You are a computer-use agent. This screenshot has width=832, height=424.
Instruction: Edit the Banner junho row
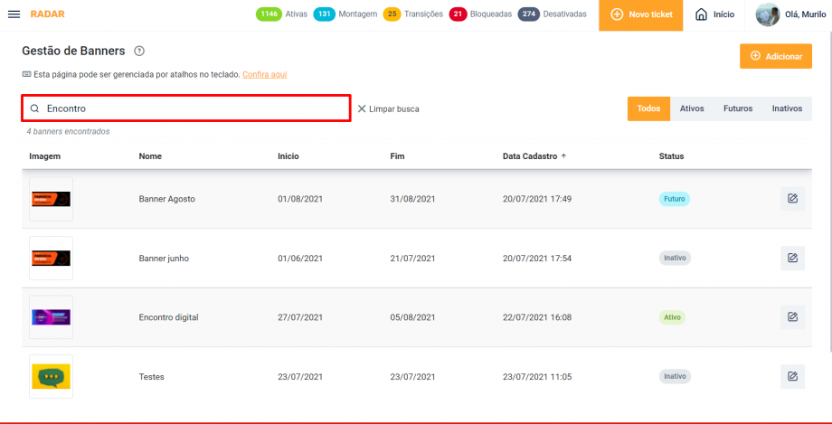[x=792, y=258]
